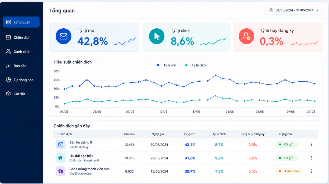Click the blue sparkline on Tỷ lệ mở card
The image size is (329, 184).
pyautogui.click(x=125, y=41)
